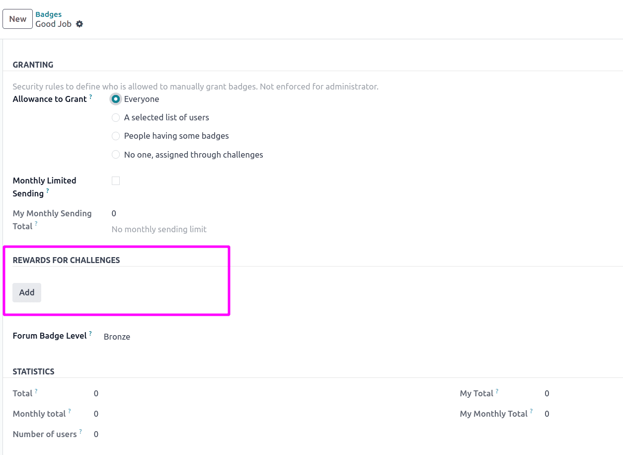
Task: Open help for My Monthly Sending Total
Action: 37,224
